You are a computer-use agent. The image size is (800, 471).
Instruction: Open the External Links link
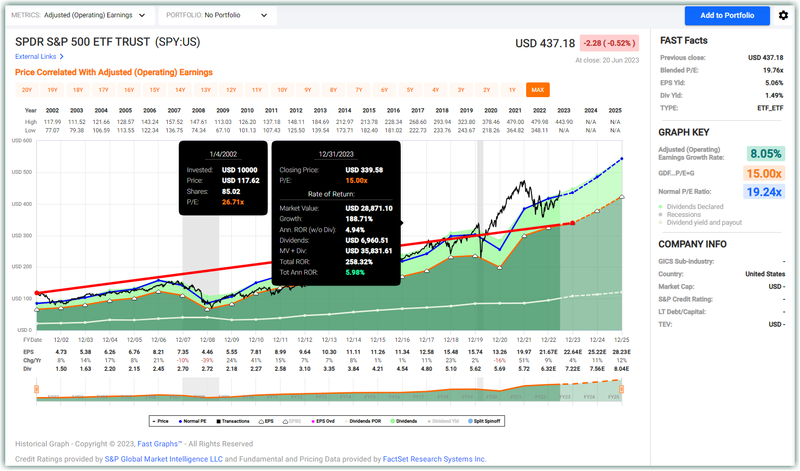pyautogui.click(x=36, y=57)
